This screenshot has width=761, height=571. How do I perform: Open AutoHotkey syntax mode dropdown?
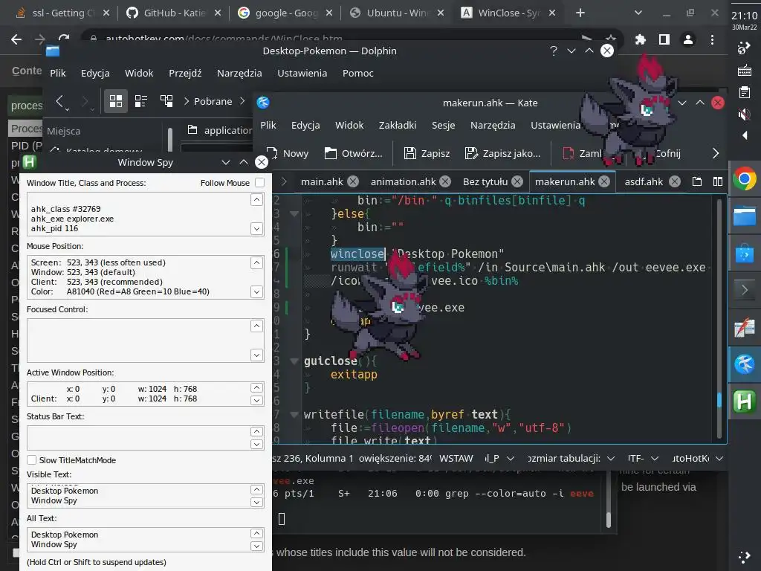697,458
